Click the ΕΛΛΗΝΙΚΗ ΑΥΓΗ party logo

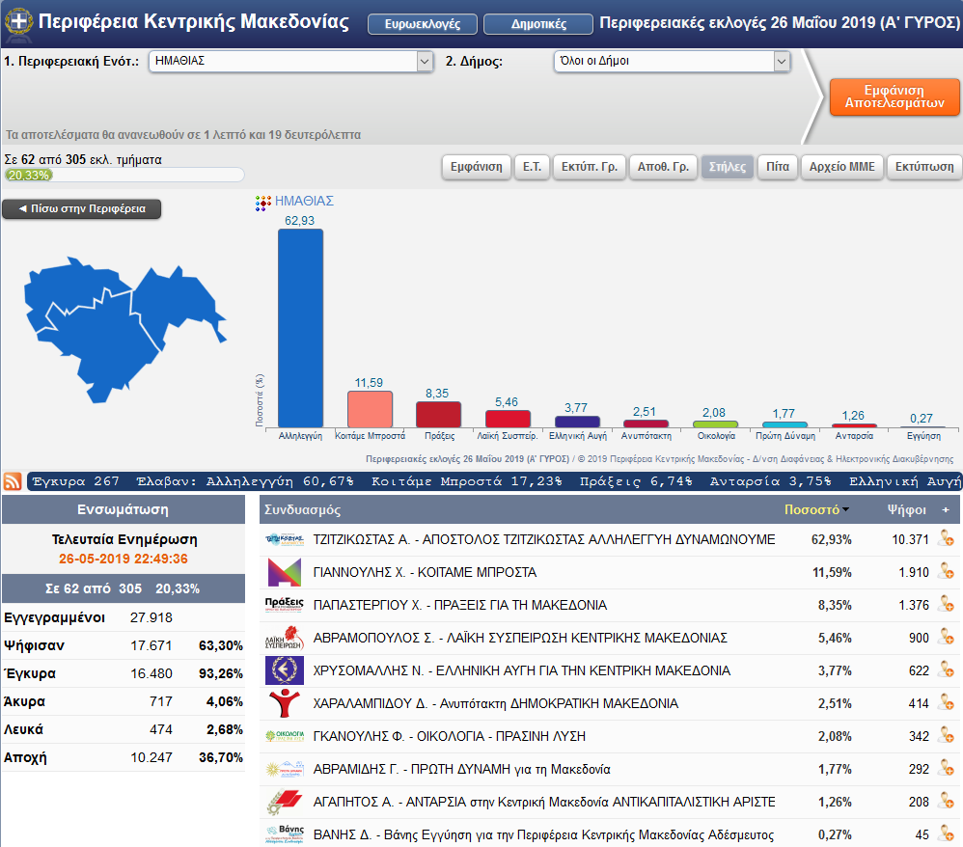pyautogui.click(x=284, y=670)
